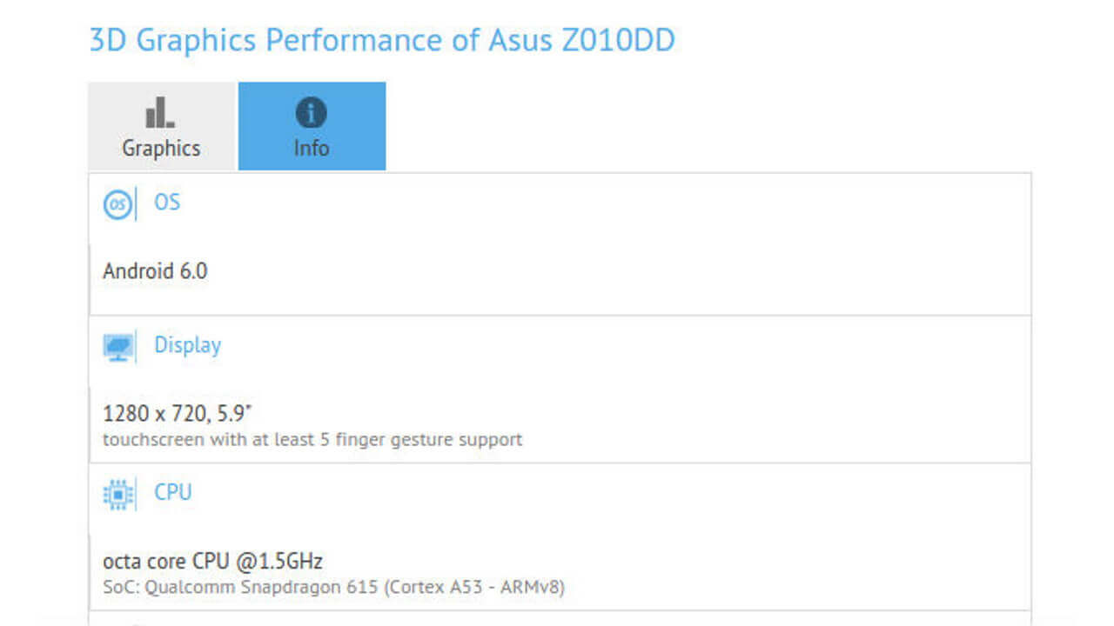Screen dimensions: 1114x626
Task: Click the Display section header icon area
Action: [x=117, y=346]
